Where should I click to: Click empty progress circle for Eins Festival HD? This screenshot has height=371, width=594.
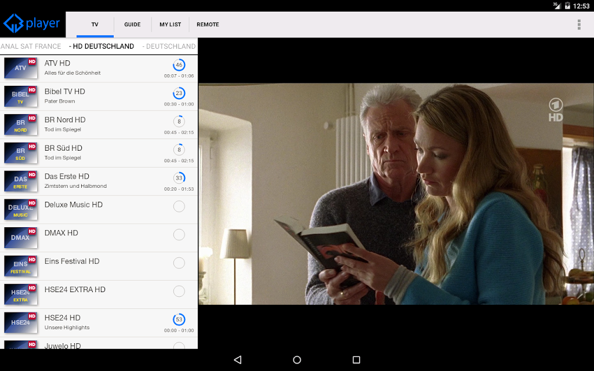point(179,263)
